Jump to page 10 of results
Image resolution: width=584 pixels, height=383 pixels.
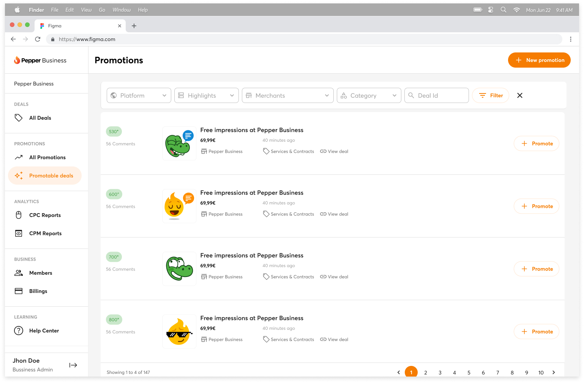(x=541, y=372)
